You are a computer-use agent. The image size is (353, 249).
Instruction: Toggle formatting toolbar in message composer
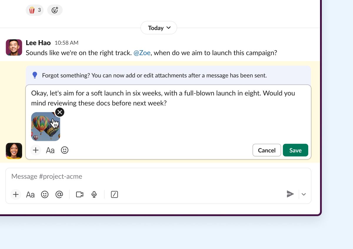[x=30, y=194]
